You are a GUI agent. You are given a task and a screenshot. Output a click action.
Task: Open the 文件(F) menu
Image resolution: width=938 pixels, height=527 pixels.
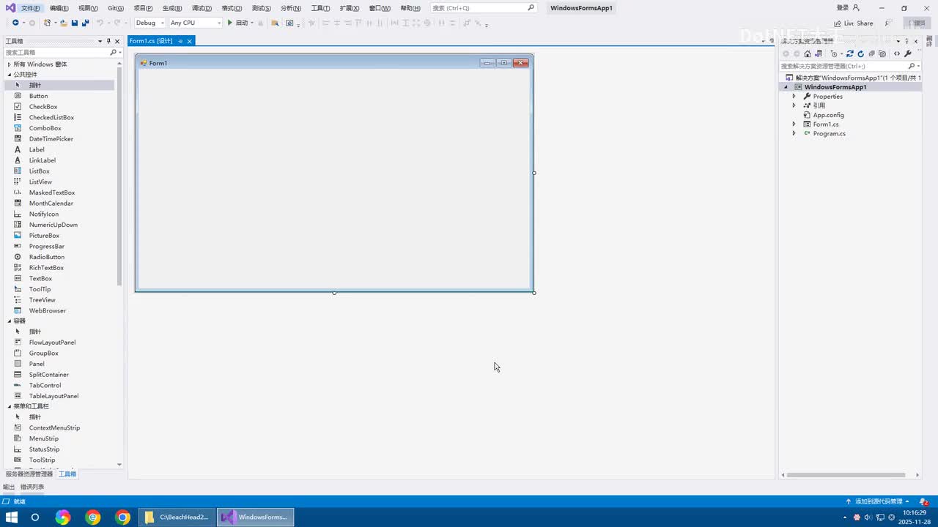click(31, 8)
